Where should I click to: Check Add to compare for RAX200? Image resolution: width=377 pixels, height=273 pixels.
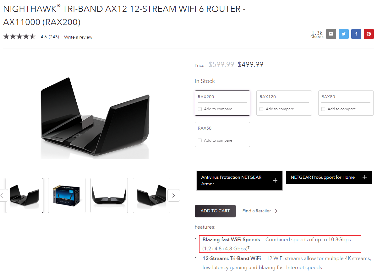click(x=200, y=109)
